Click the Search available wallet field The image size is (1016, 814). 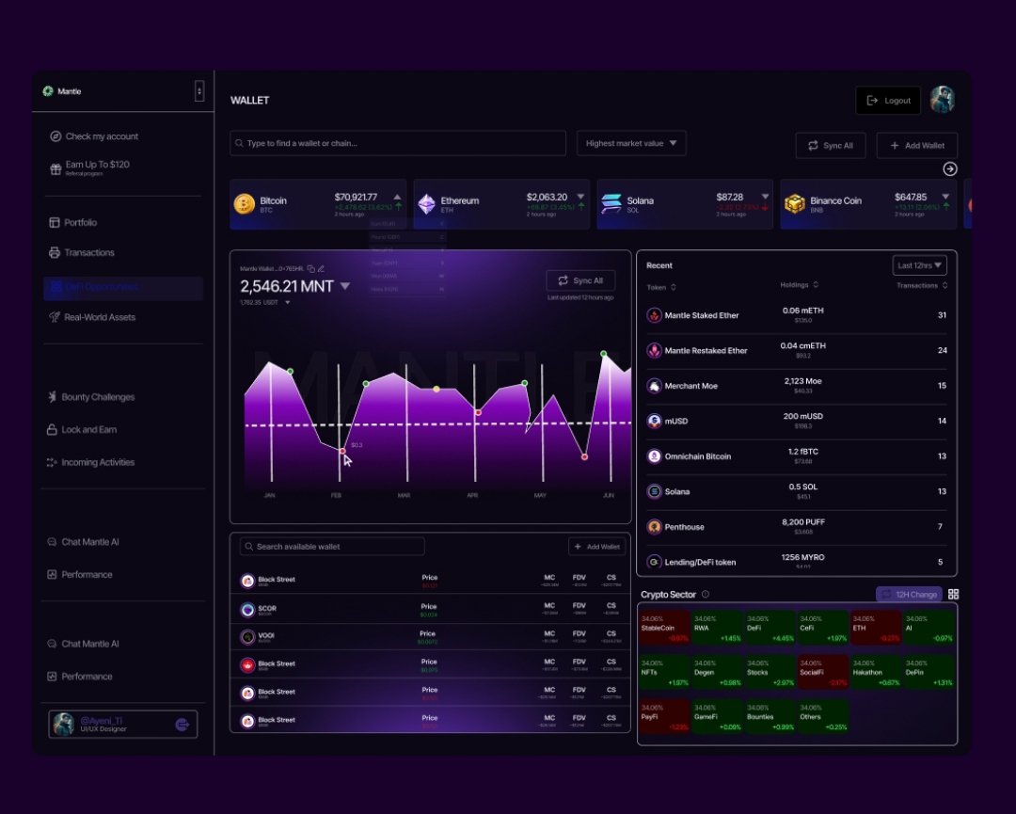pyautogui.click(x=332, y=547)
